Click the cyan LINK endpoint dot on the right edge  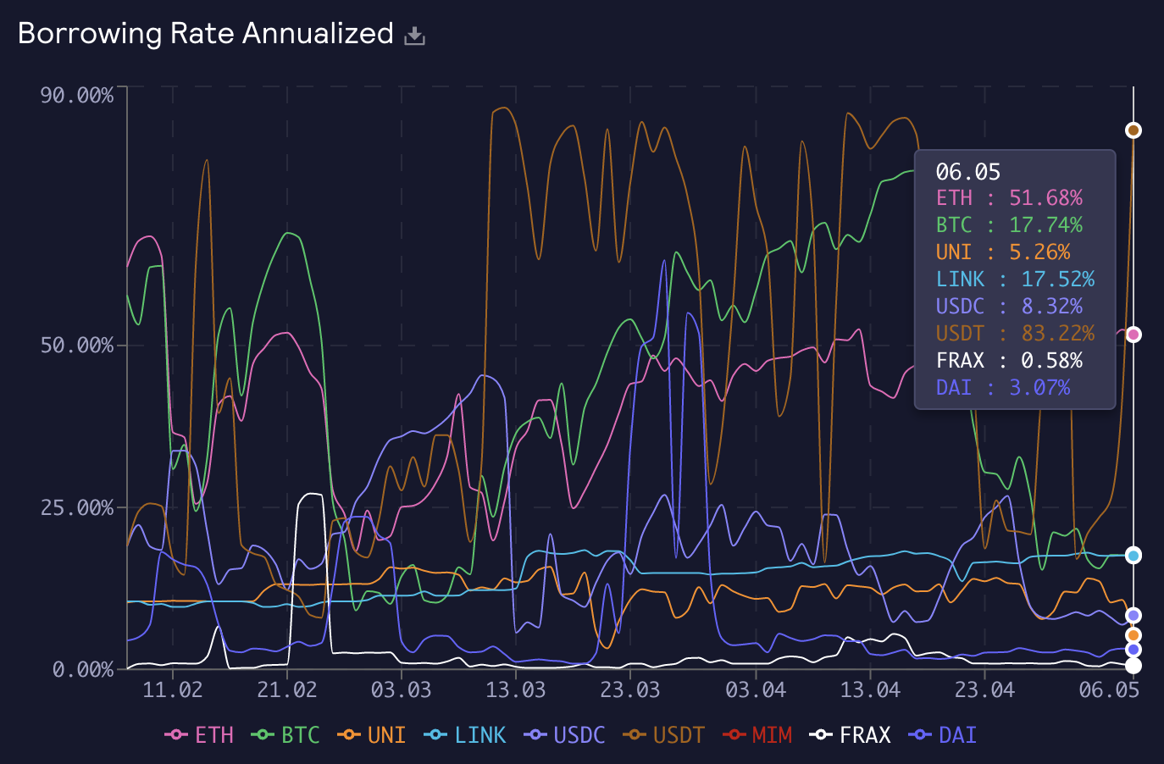coord(1133,554)
